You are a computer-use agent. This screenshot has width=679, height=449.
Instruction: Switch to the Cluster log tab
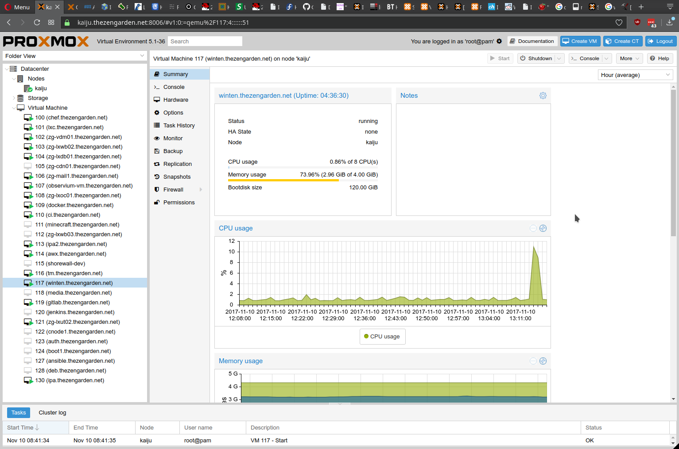tap(52, 413)
